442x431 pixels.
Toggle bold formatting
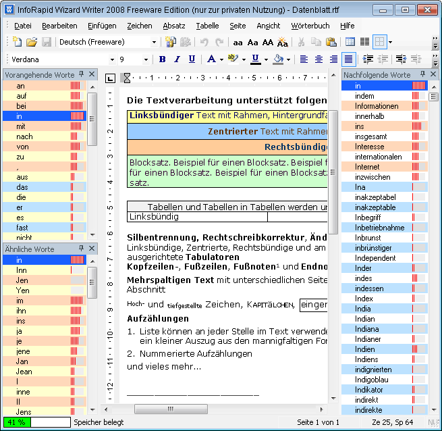162,59
